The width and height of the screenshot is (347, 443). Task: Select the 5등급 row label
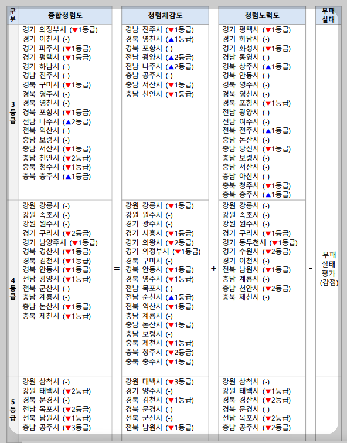13,410
